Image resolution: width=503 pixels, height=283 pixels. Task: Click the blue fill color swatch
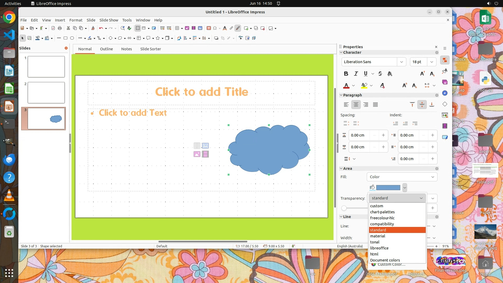coord(388,187)
